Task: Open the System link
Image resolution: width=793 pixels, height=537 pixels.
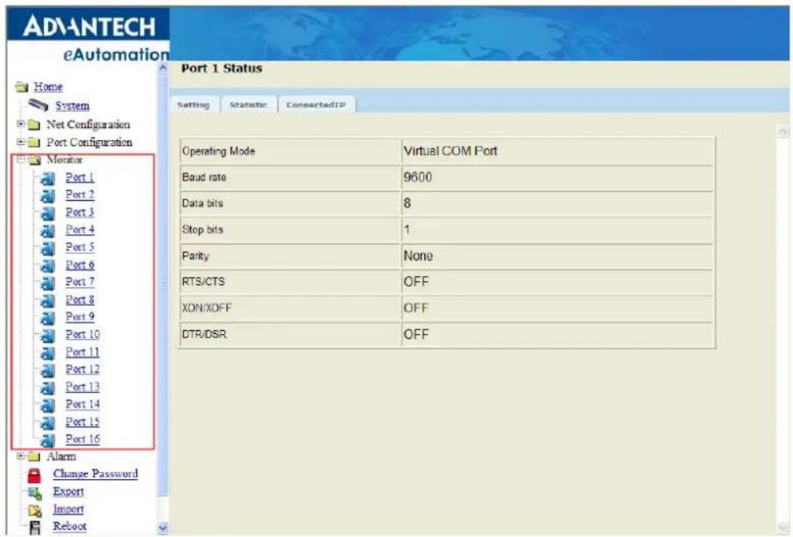Action: 72,105
